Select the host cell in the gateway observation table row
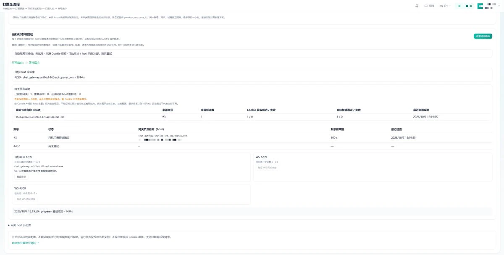Screen dimensions: 504x255 (x=40, y=117)
